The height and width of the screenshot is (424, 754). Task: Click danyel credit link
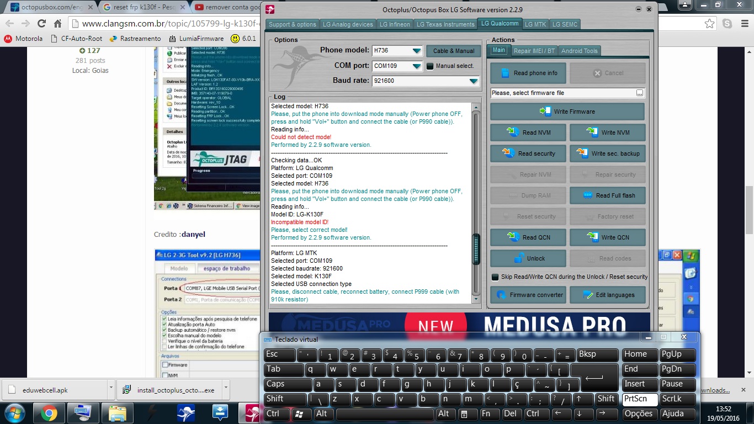[x=193, y=234]
